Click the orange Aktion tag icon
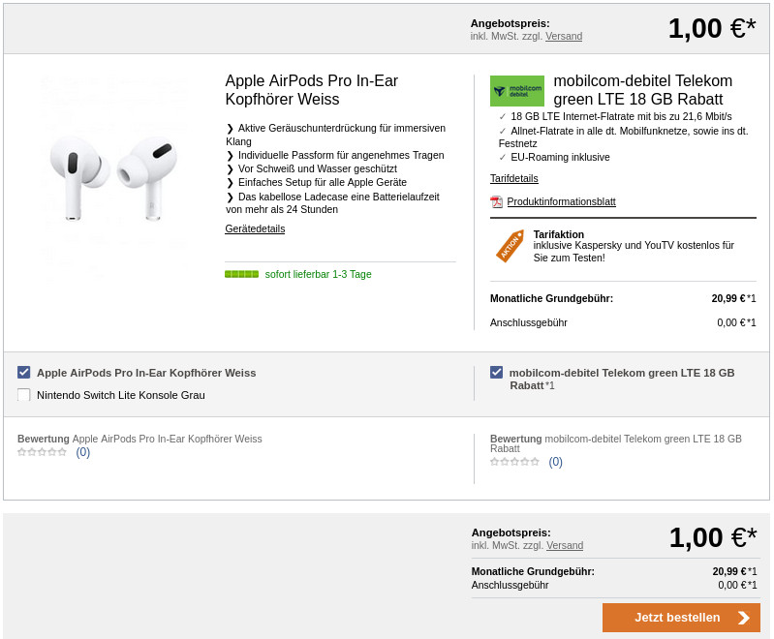774x639 pixels. click(510, 246)
